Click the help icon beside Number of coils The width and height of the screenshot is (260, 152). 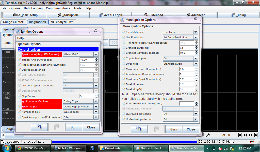point(19,112)
